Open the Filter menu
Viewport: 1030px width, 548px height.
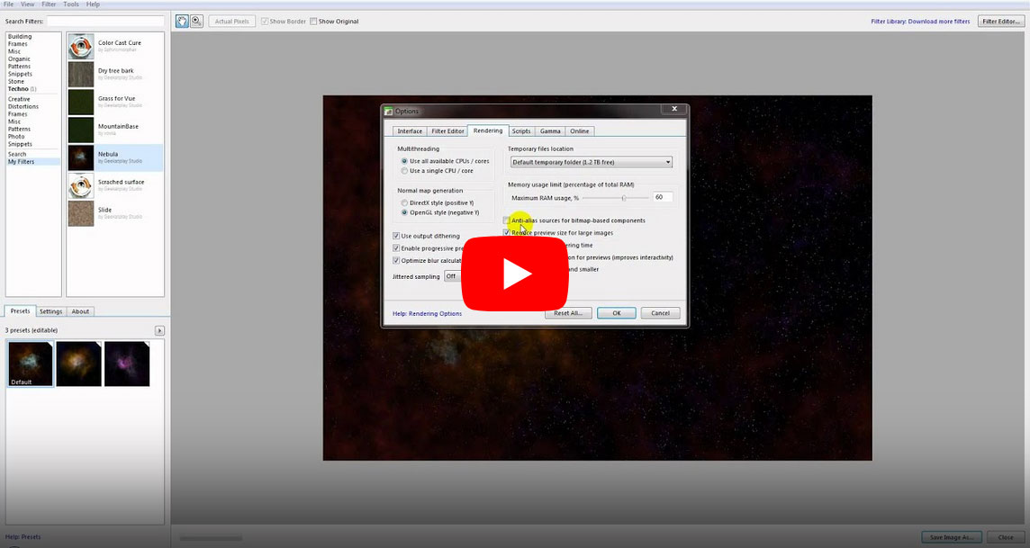pos(49,4)
